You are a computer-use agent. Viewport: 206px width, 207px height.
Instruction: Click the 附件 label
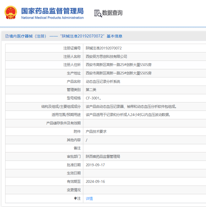77,132
